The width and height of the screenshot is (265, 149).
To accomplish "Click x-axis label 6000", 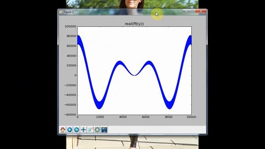I will 146,117.
